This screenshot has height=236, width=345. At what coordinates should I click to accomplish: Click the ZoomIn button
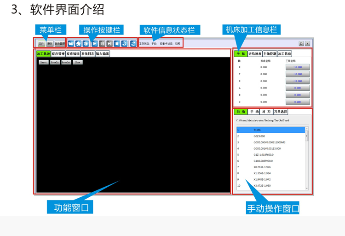click(x=55, y=62)
